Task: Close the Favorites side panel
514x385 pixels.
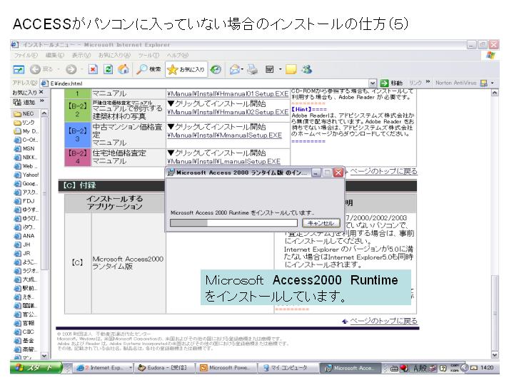Action: click(x=41, y=92)
